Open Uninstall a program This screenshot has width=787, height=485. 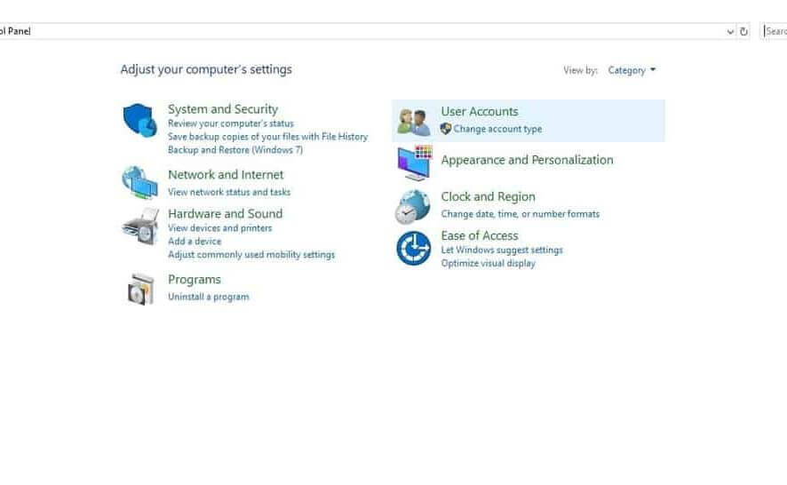point(208,297)
